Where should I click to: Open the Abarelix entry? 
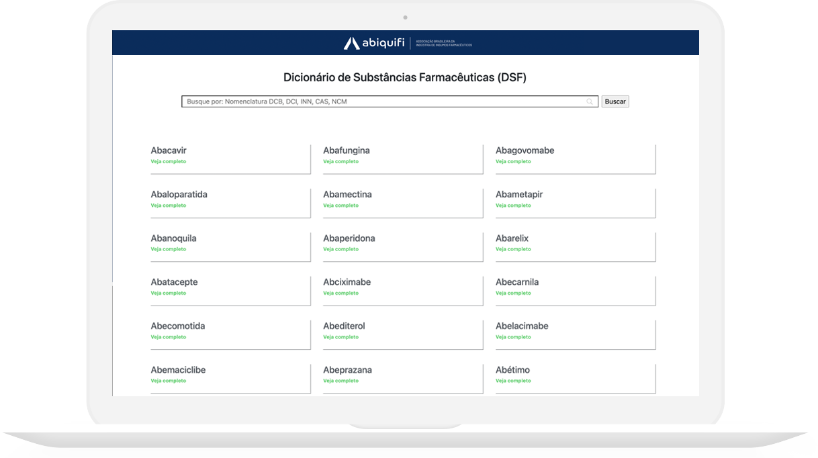[x=512, y=238]
